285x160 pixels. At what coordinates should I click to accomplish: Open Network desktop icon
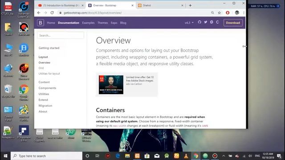[8, 71]
